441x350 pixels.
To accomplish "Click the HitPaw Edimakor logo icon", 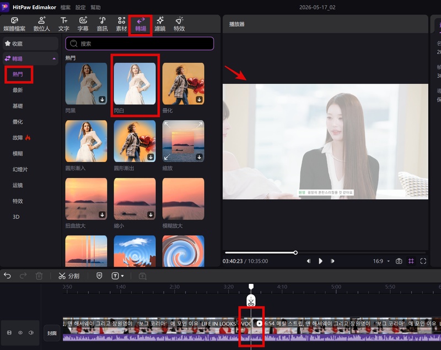I will click(5, 7).
